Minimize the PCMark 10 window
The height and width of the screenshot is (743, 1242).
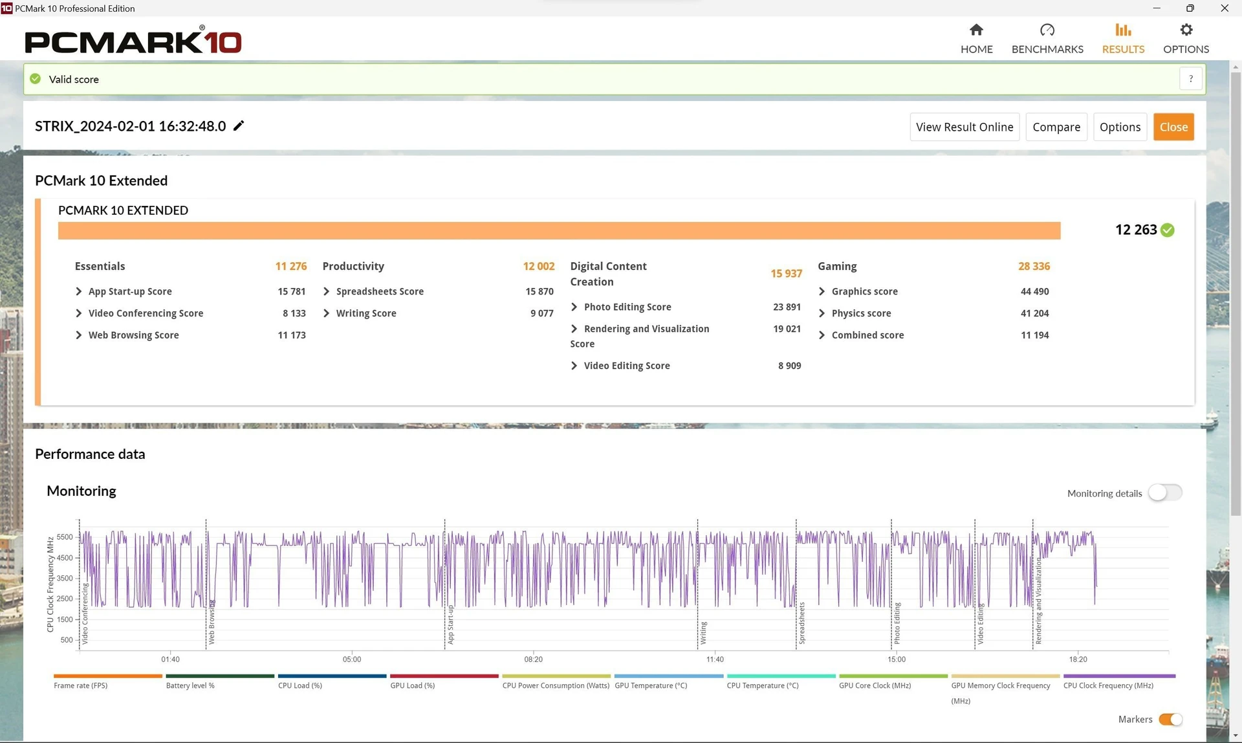pos(1157,8)
